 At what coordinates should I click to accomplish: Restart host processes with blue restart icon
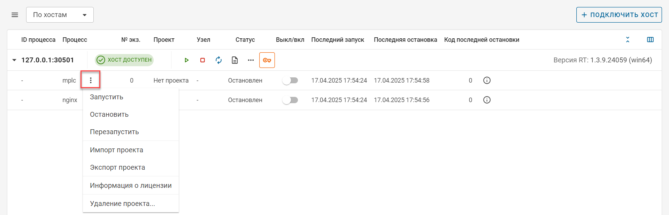[x=218, y=60]
